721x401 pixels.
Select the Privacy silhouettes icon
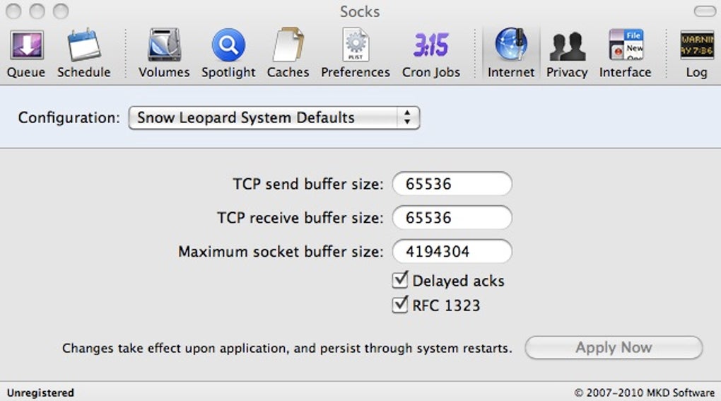point(567,46)
